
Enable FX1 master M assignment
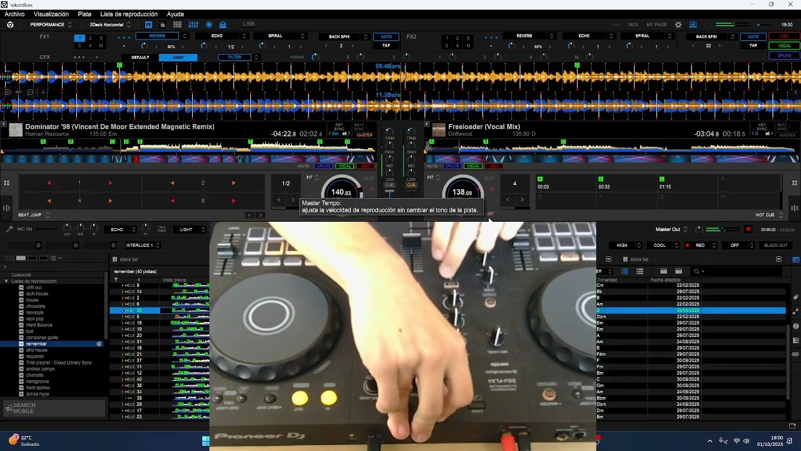[101, 46]
